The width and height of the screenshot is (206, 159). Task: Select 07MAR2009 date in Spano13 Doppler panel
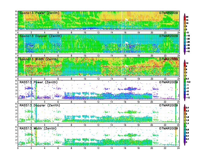[169, 36]
